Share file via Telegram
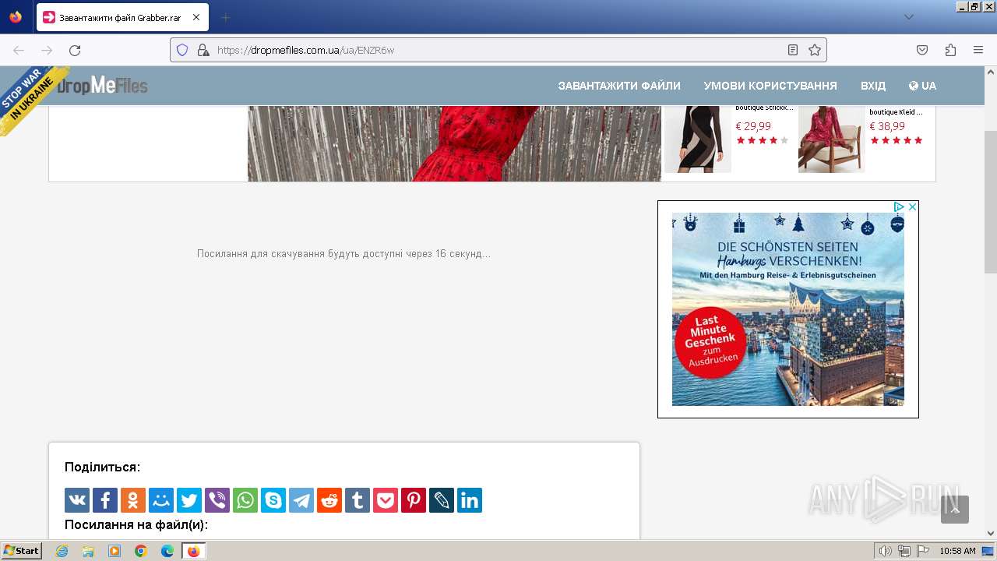The height and width of the screenshot is (561, 997). coord(301,500)
